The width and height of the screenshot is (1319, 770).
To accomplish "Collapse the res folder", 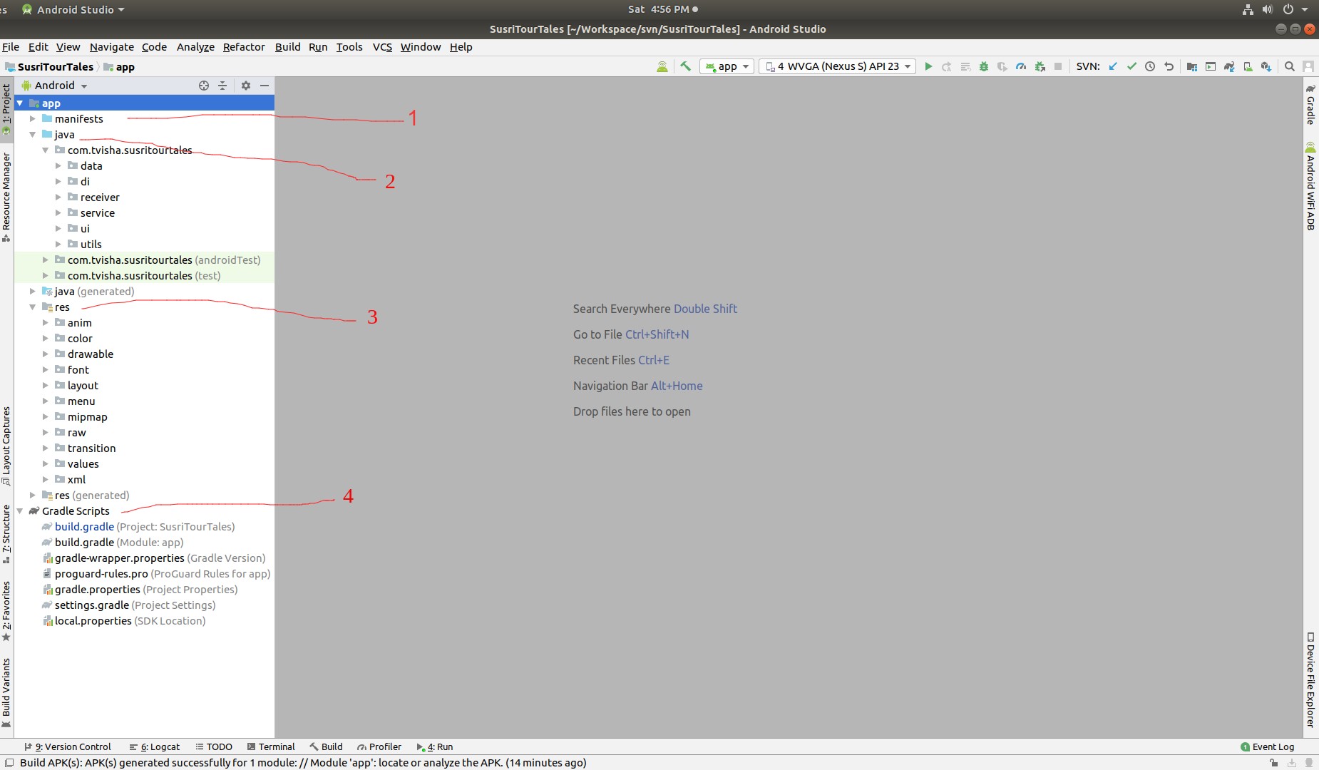I will (x=33, y=307).
